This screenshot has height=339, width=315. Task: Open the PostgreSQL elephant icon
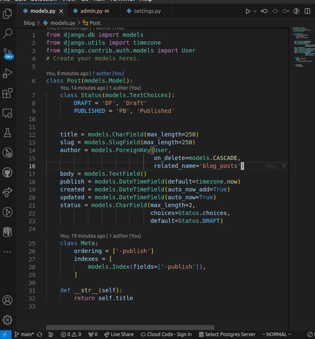[x=7, y=232]
